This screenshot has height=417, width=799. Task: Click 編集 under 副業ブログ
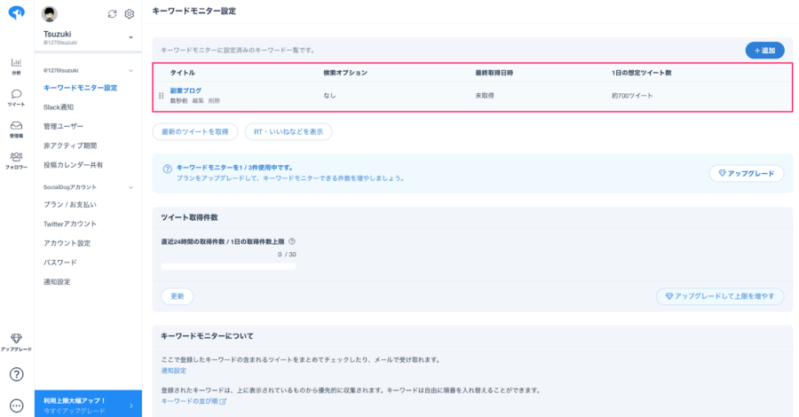coord(198,101)
